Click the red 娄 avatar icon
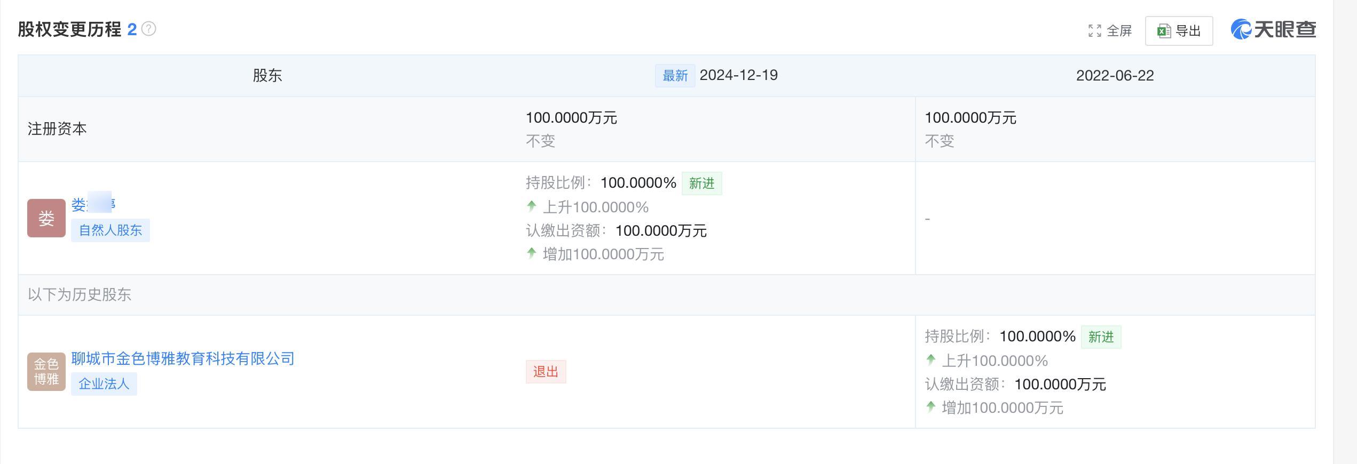The height and width of the screenshot is (464, 1357). [46, 218]
